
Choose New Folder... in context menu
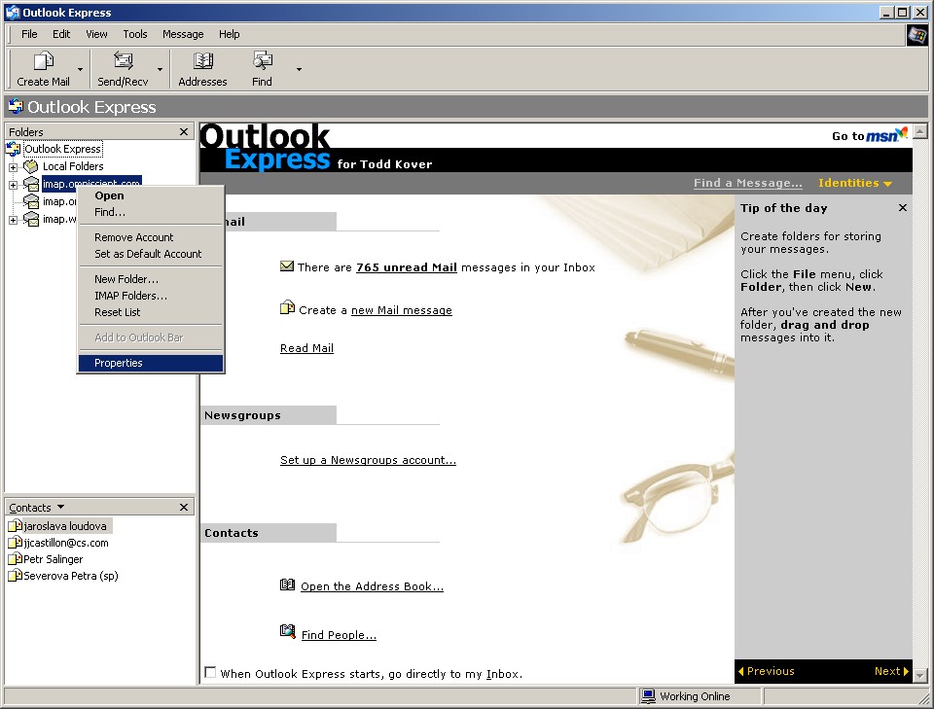151,278
